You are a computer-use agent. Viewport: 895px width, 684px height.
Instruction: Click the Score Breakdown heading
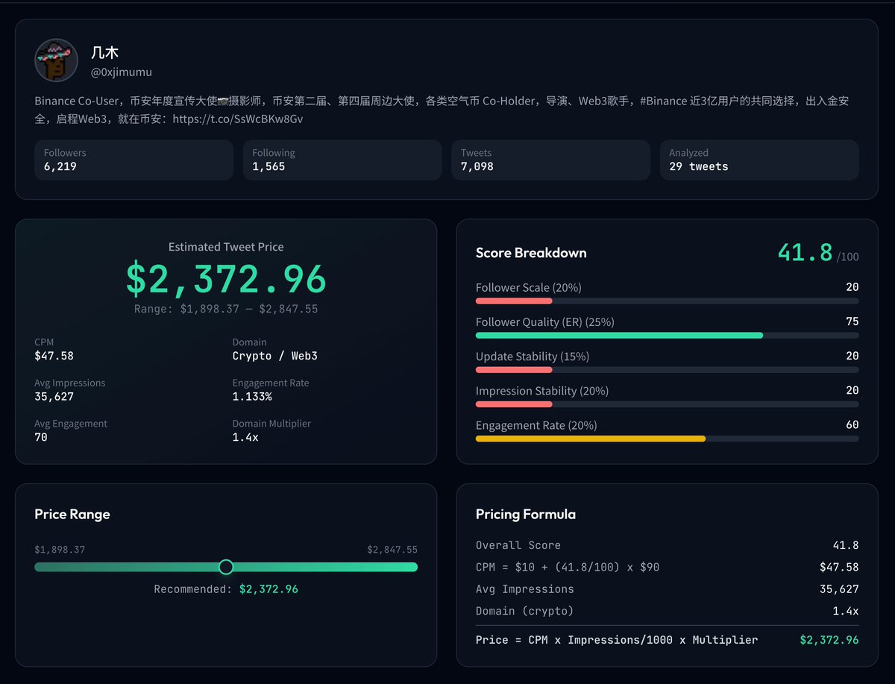point(531,253)
